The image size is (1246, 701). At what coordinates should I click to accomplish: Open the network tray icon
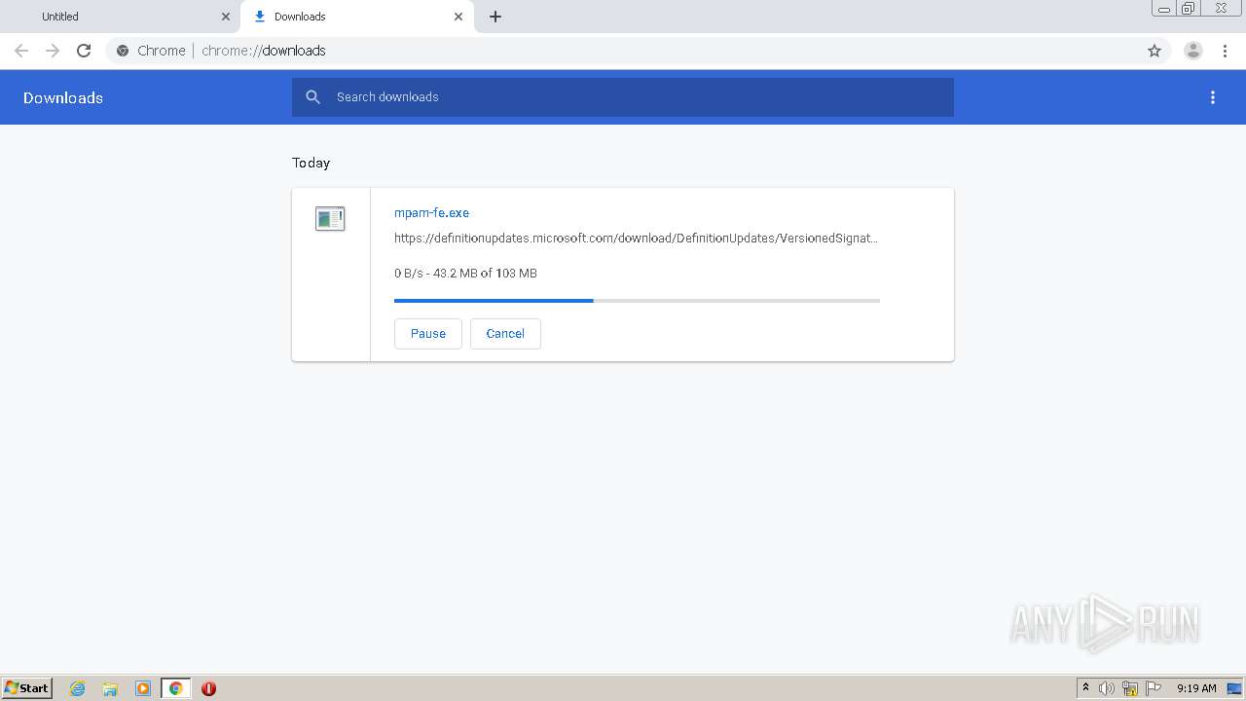point(1130,688)
